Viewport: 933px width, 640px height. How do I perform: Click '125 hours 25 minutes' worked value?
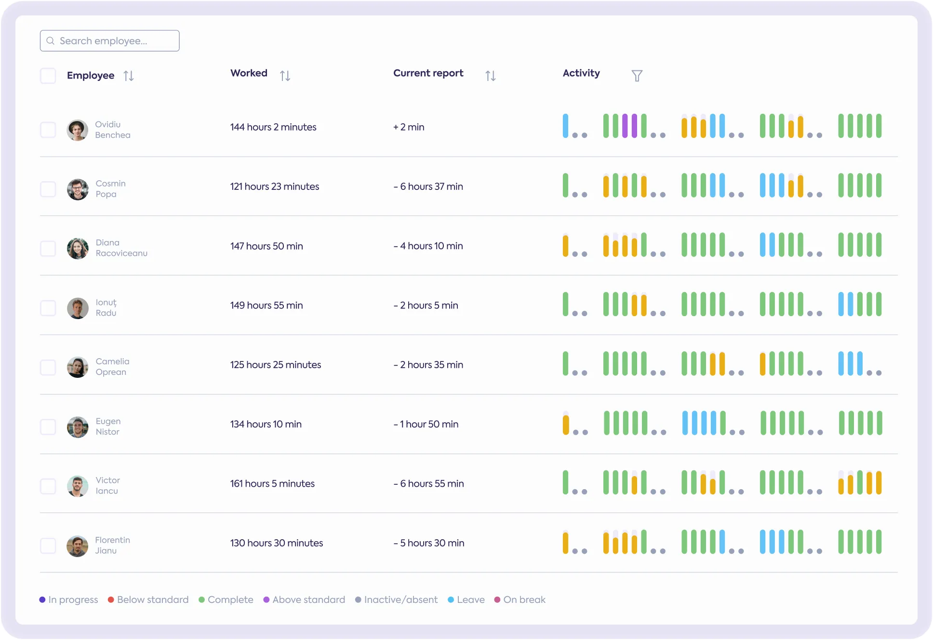coord(276,365)
